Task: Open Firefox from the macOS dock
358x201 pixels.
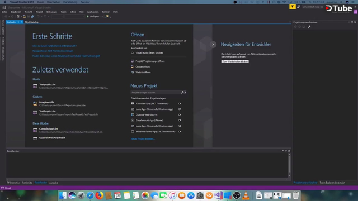Action: point(100,195)
